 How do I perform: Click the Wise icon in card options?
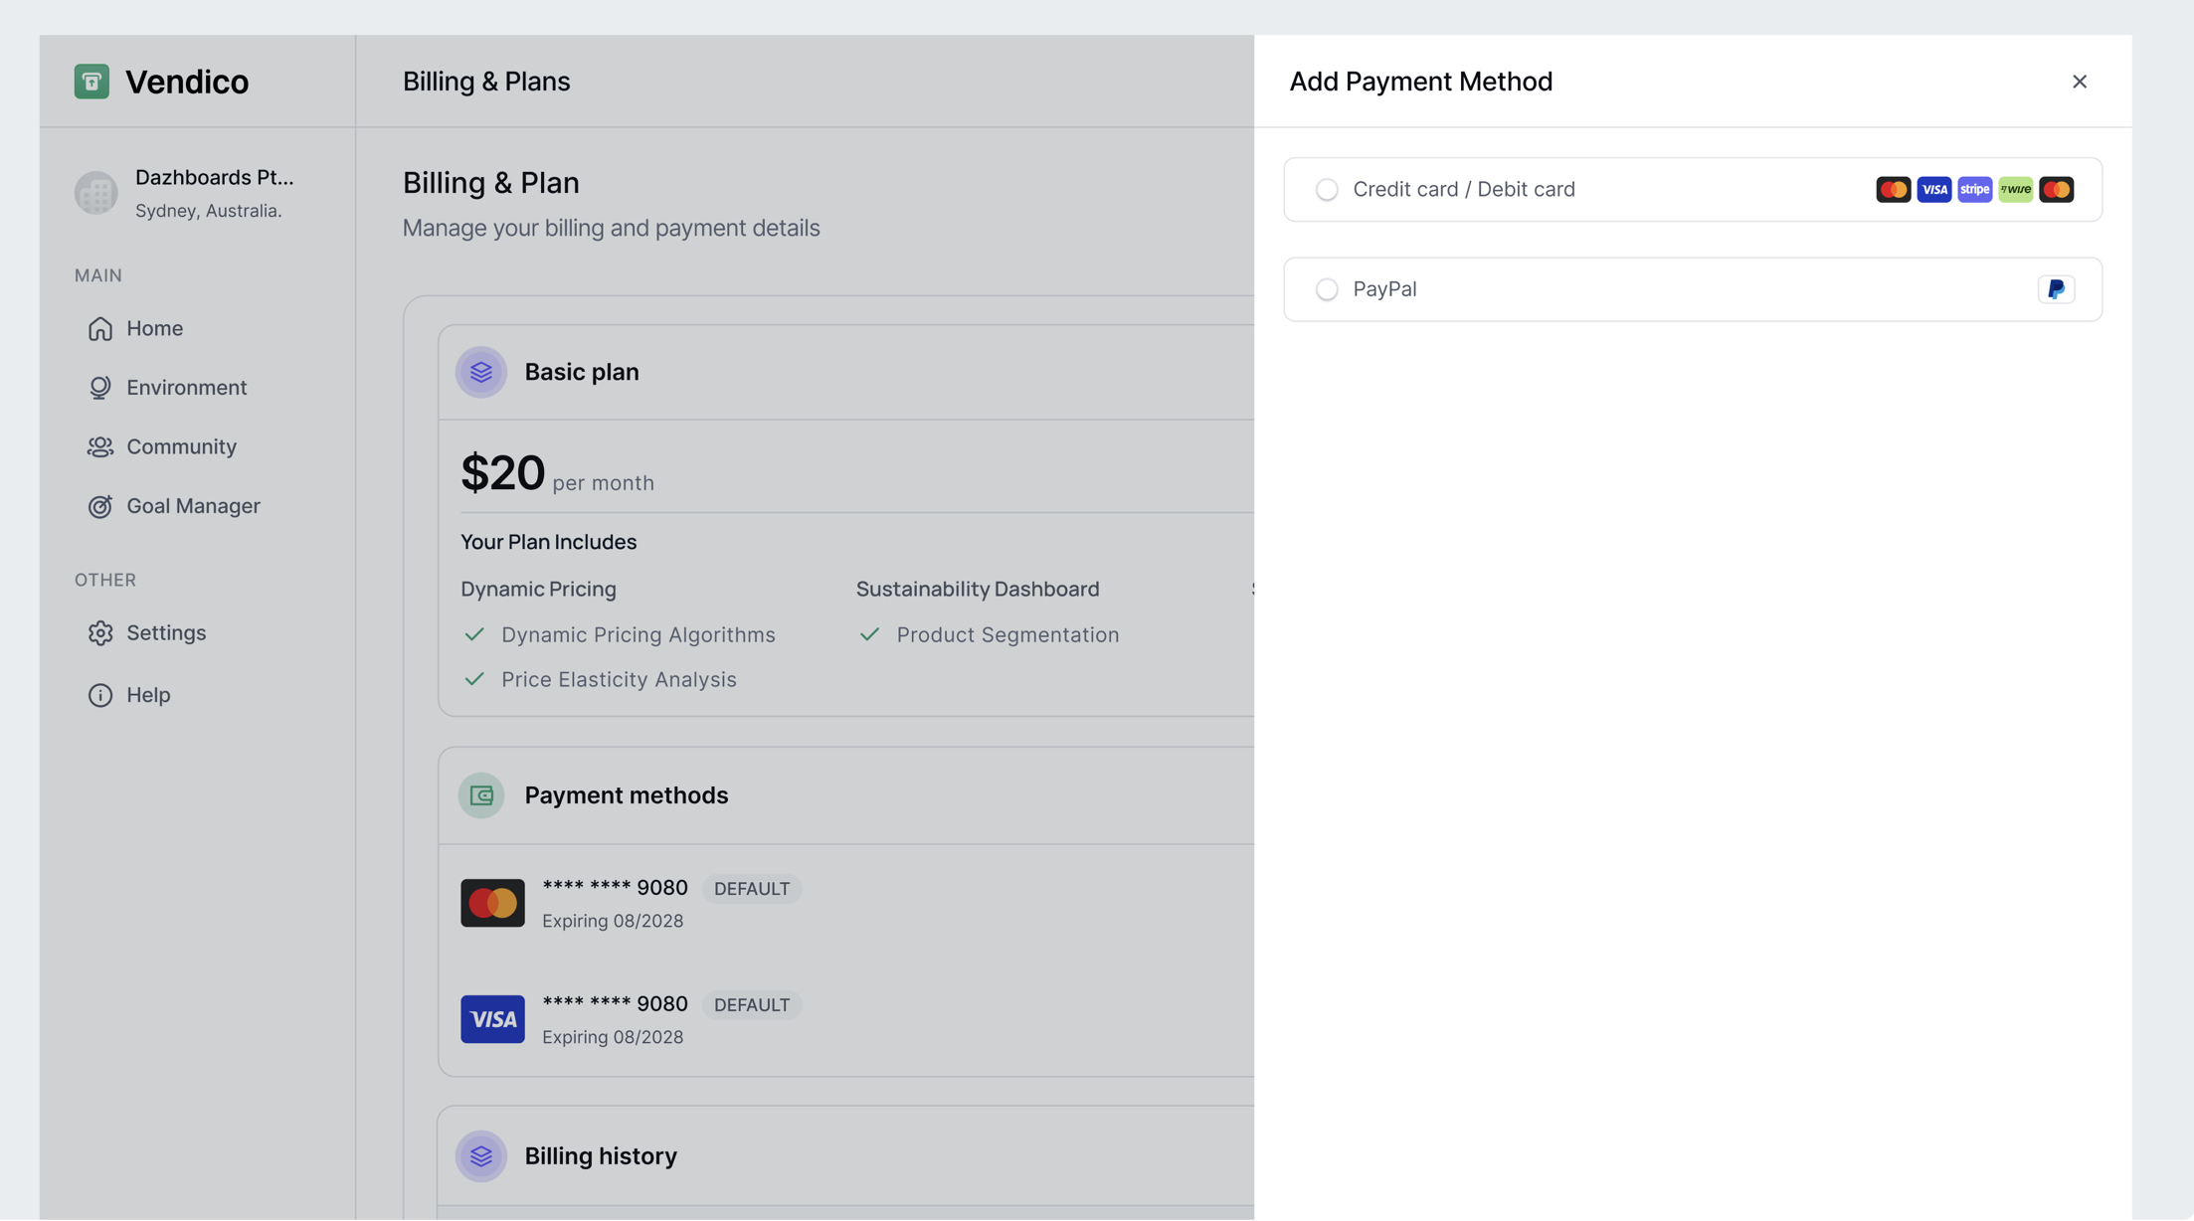pos(2015,190)
